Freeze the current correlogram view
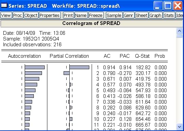The height and width of the screenshot is (131, 184). tap(96, 15)
